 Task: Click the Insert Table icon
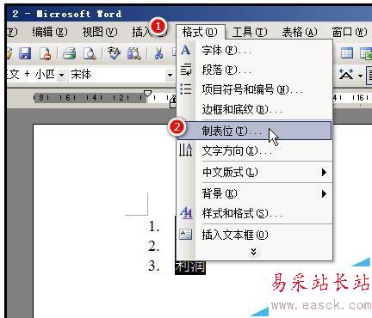347,53
